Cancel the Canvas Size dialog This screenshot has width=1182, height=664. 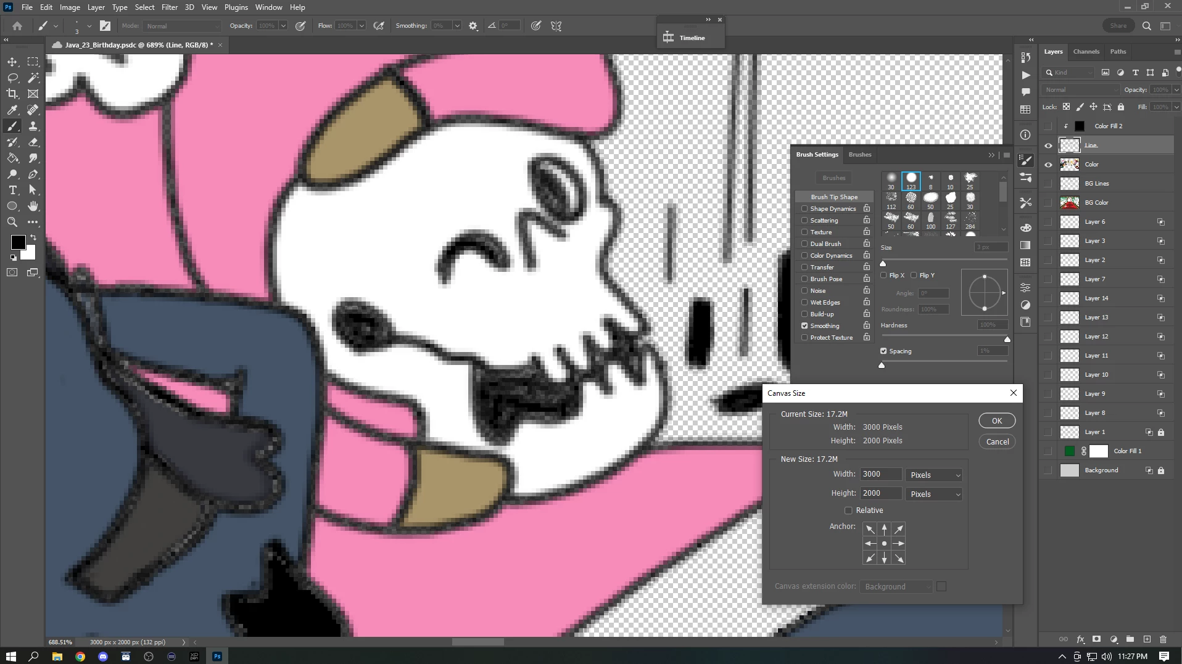point(997,441)
